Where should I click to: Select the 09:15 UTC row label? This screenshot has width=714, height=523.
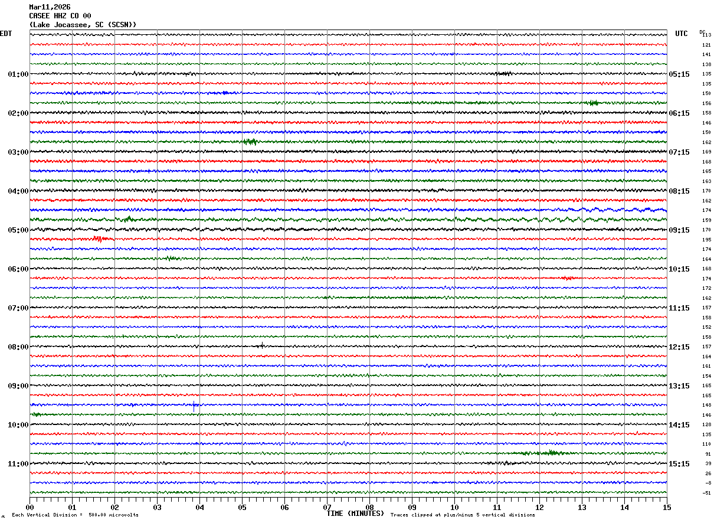[x=679, y=230]
